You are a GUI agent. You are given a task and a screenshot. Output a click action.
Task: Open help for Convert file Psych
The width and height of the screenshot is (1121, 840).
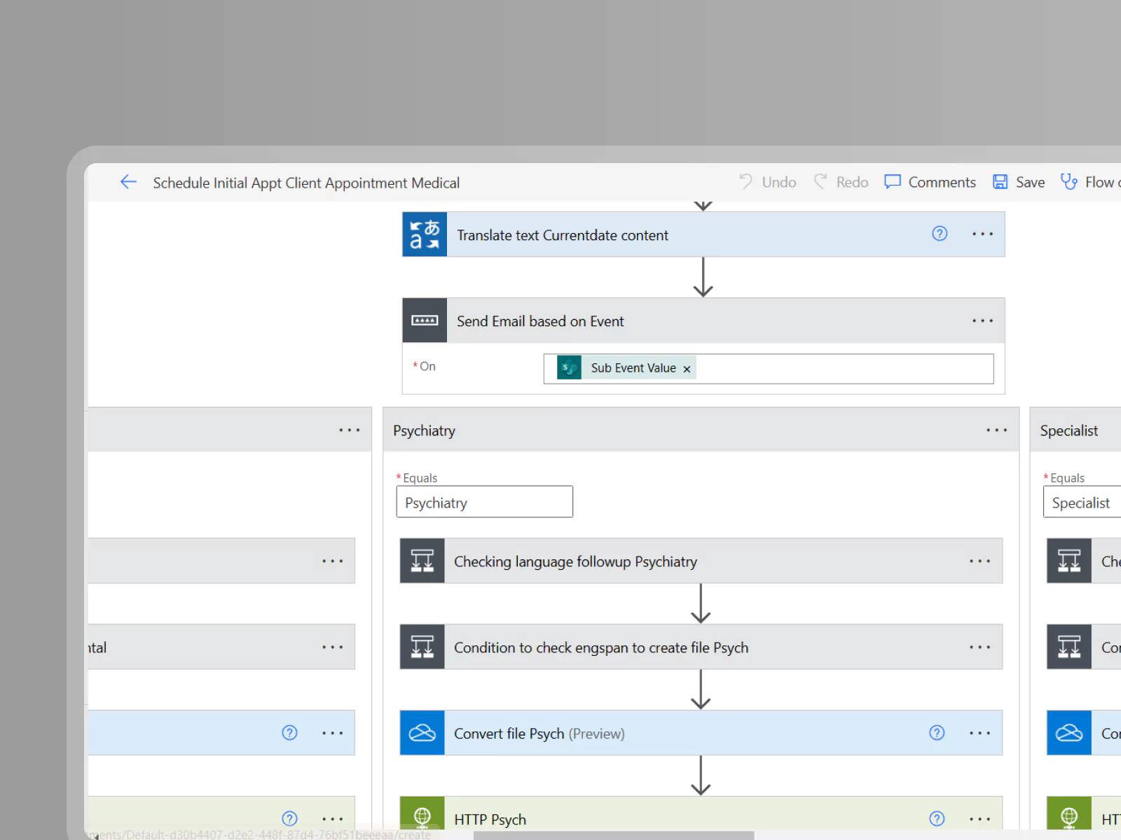click(x=937, y=733)
